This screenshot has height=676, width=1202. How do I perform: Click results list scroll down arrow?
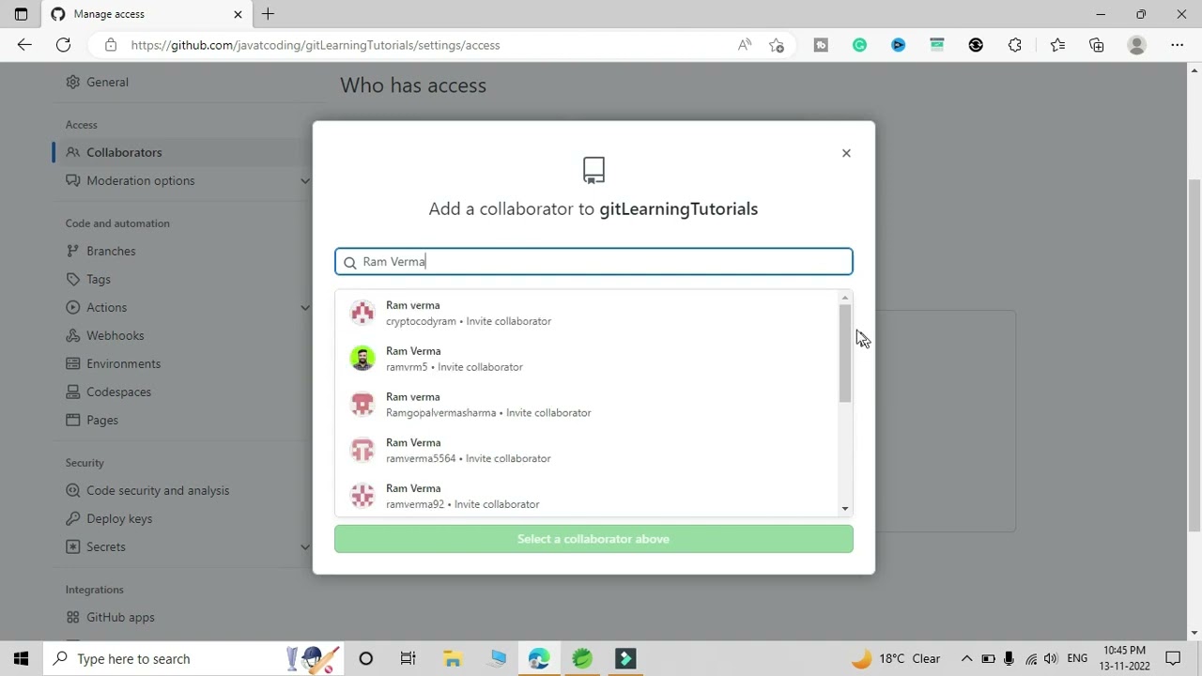point(845,509)
